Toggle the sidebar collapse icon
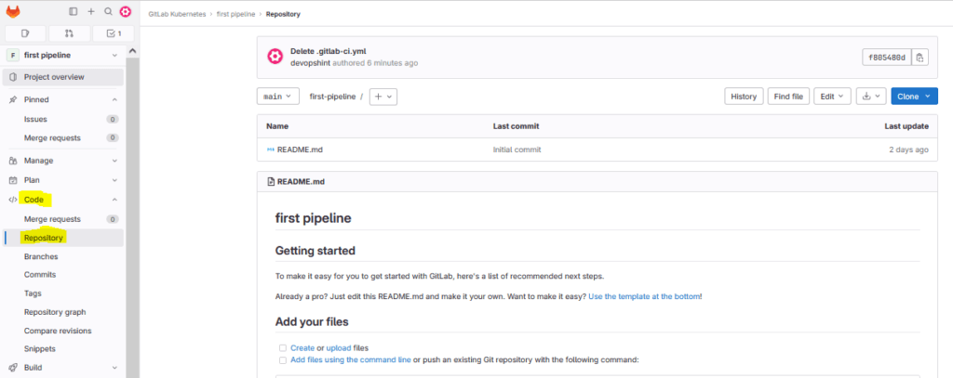 74,11
